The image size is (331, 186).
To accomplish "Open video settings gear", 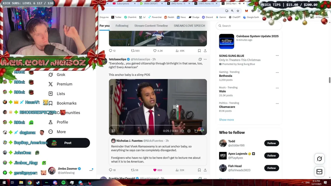I will point(189,131).
